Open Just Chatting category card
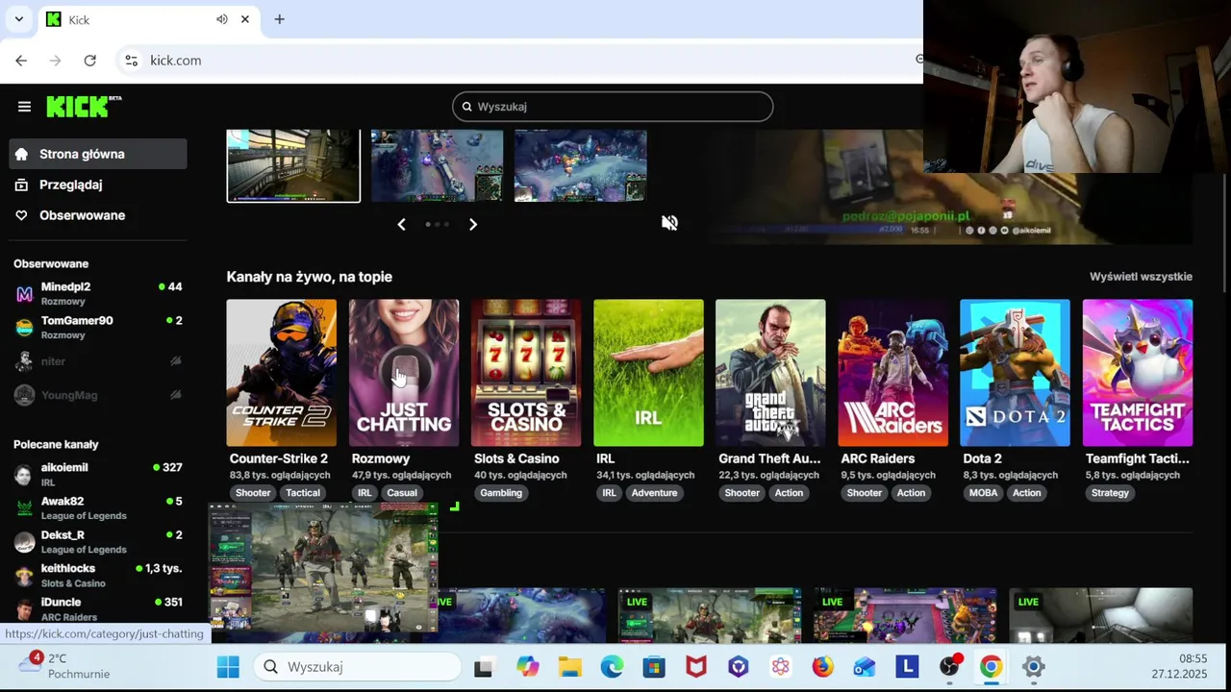Screen dimensions: 1231x692 click(404, 373)
